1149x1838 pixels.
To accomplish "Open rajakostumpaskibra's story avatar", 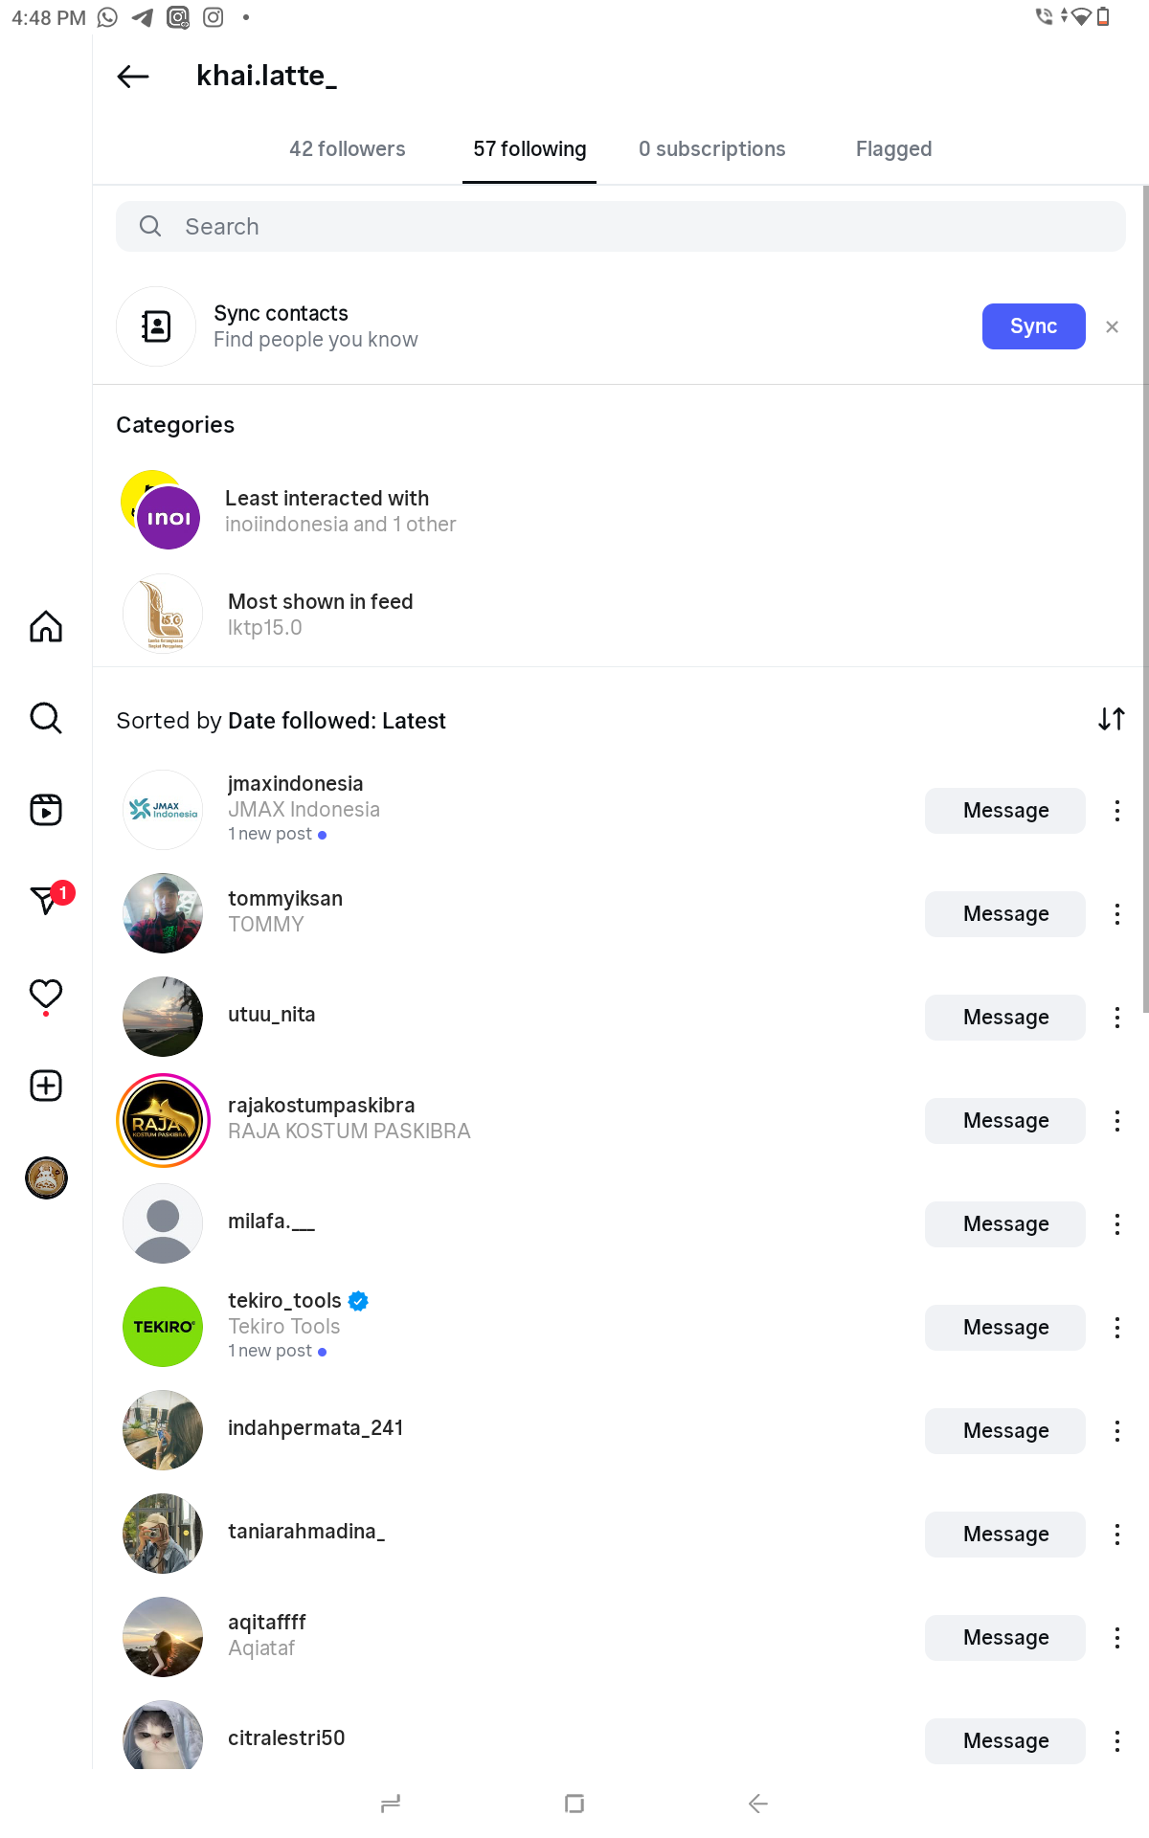I will tap(163, 1121).
